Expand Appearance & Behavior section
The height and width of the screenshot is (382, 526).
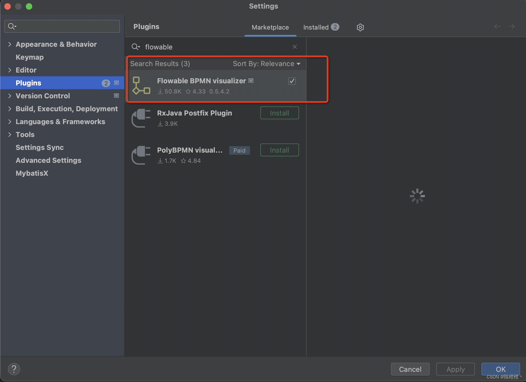point(10,44)
